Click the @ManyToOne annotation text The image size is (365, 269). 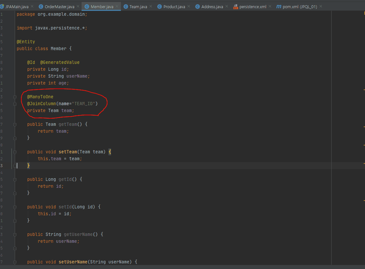point(40,97)
